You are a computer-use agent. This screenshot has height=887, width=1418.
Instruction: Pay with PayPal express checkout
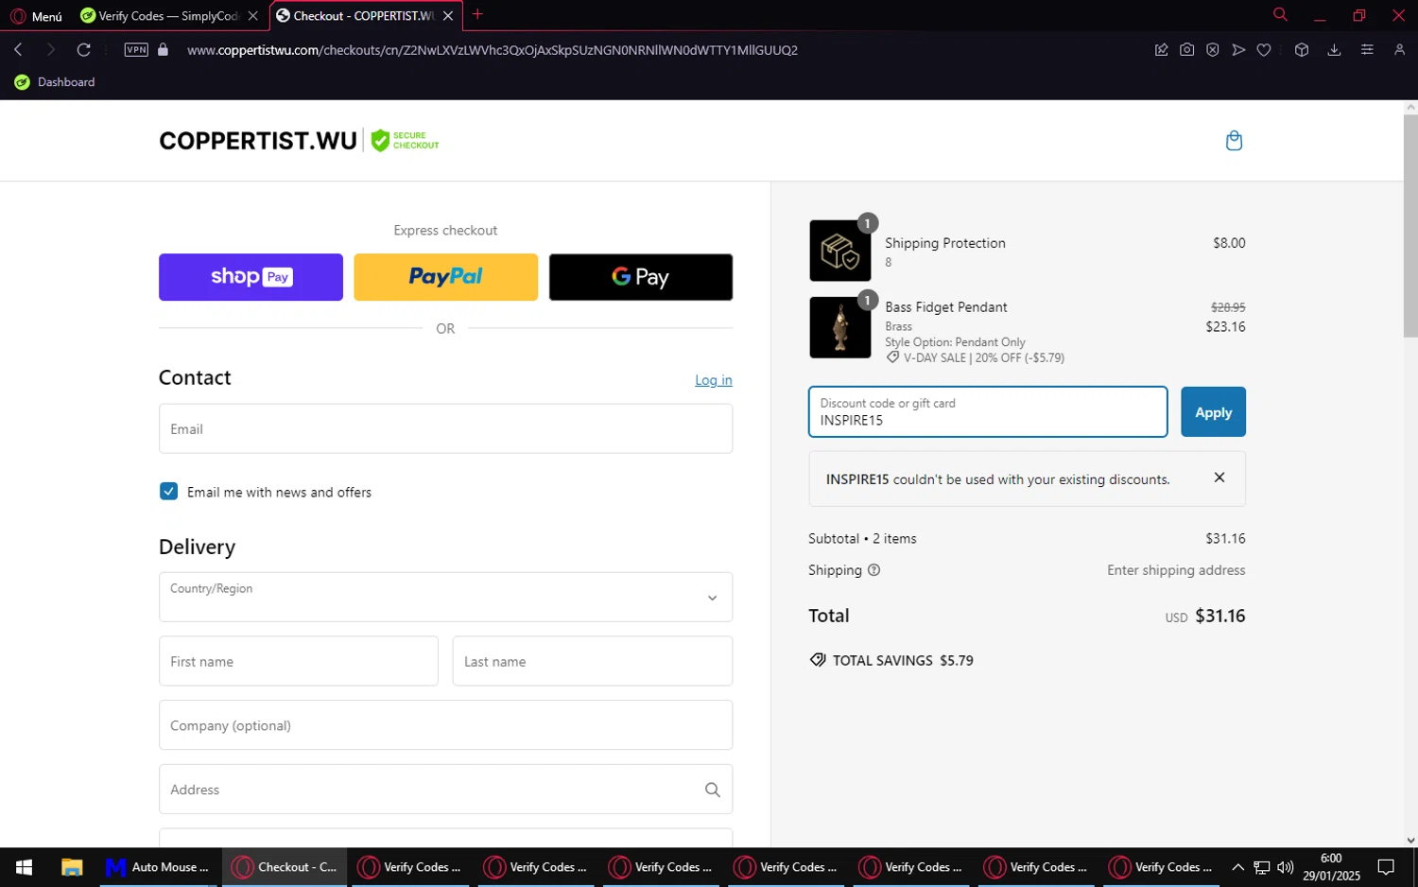coord(445,277)
